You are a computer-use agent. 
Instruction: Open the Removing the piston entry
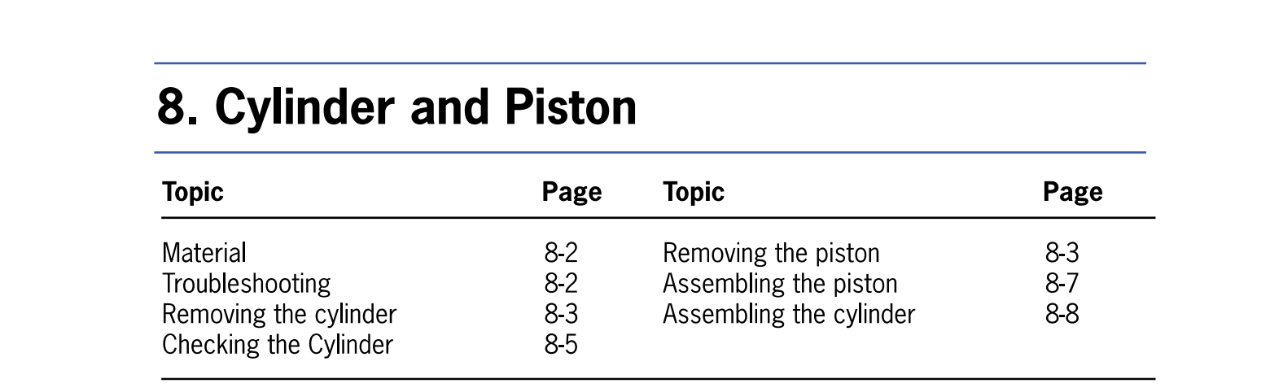770,253
